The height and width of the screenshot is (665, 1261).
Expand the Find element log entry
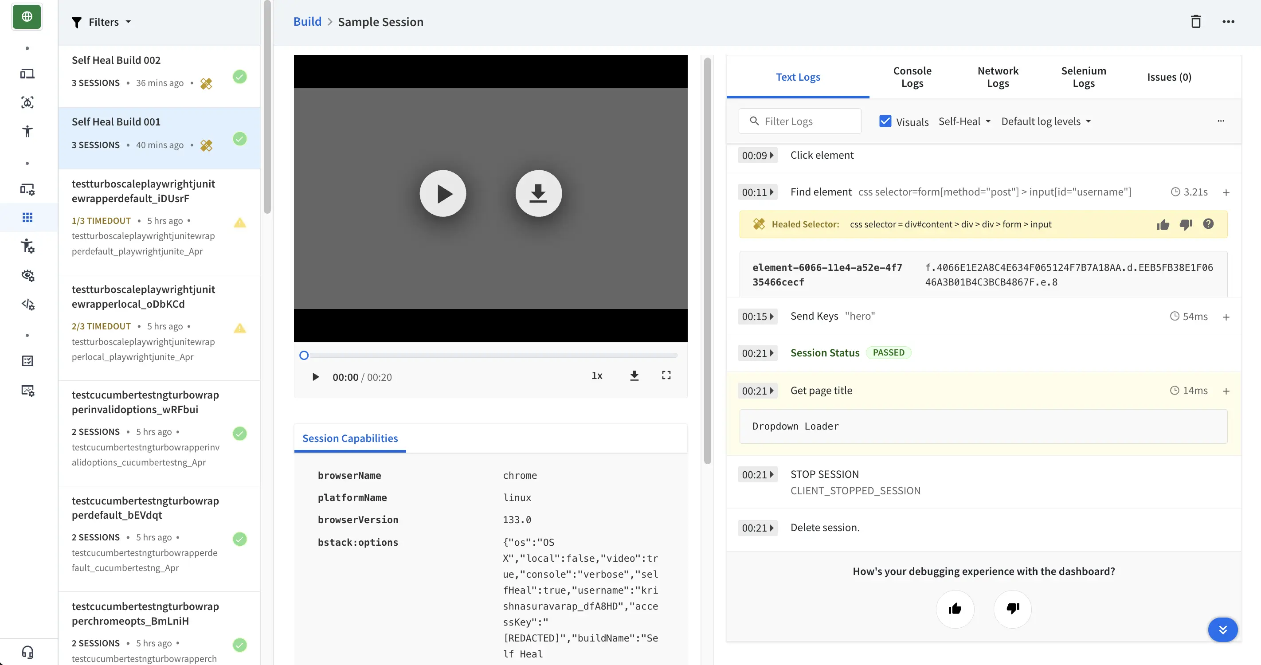click(1226, 193)
